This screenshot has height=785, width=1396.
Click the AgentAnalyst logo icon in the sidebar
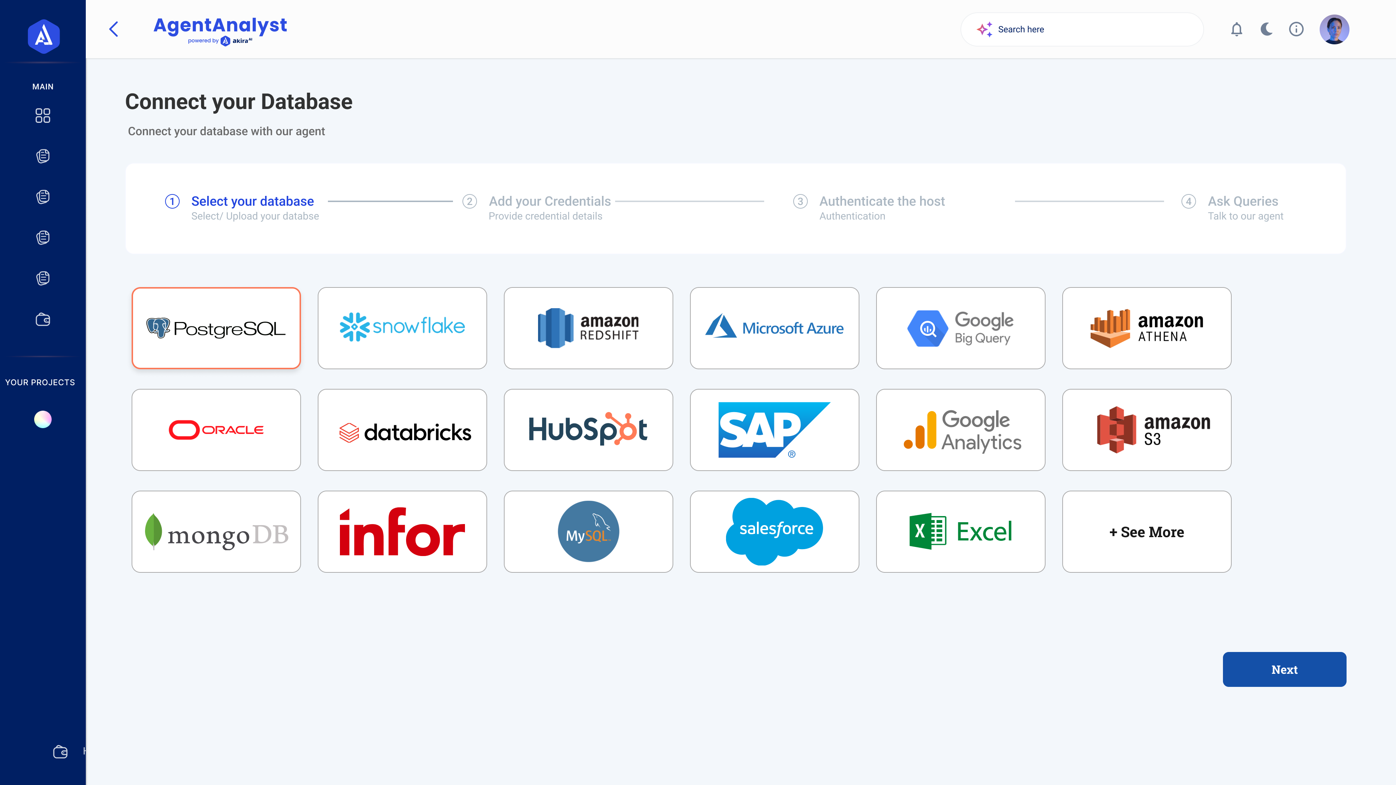click(43, 36)
